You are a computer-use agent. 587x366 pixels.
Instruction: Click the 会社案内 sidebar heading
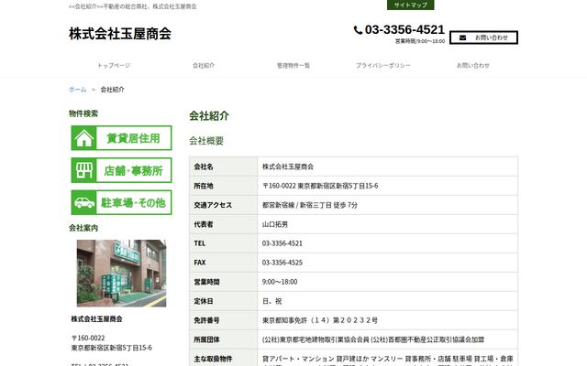83,228
